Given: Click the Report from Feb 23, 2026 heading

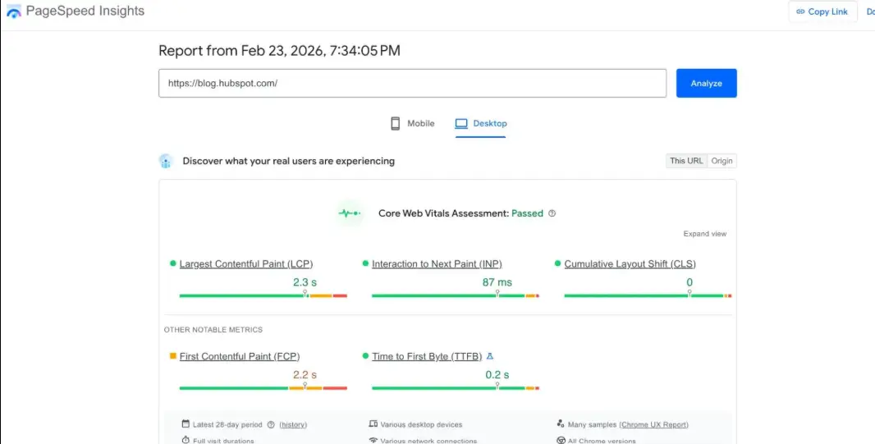Looking at the screenshot, I should click(x=279, y=51).
